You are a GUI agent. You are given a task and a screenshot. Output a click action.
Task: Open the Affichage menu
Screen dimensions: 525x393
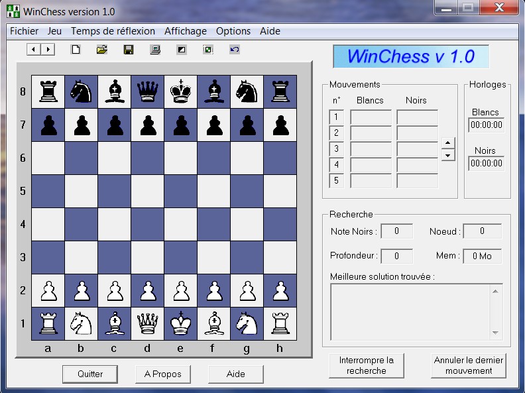coord(186,31)
